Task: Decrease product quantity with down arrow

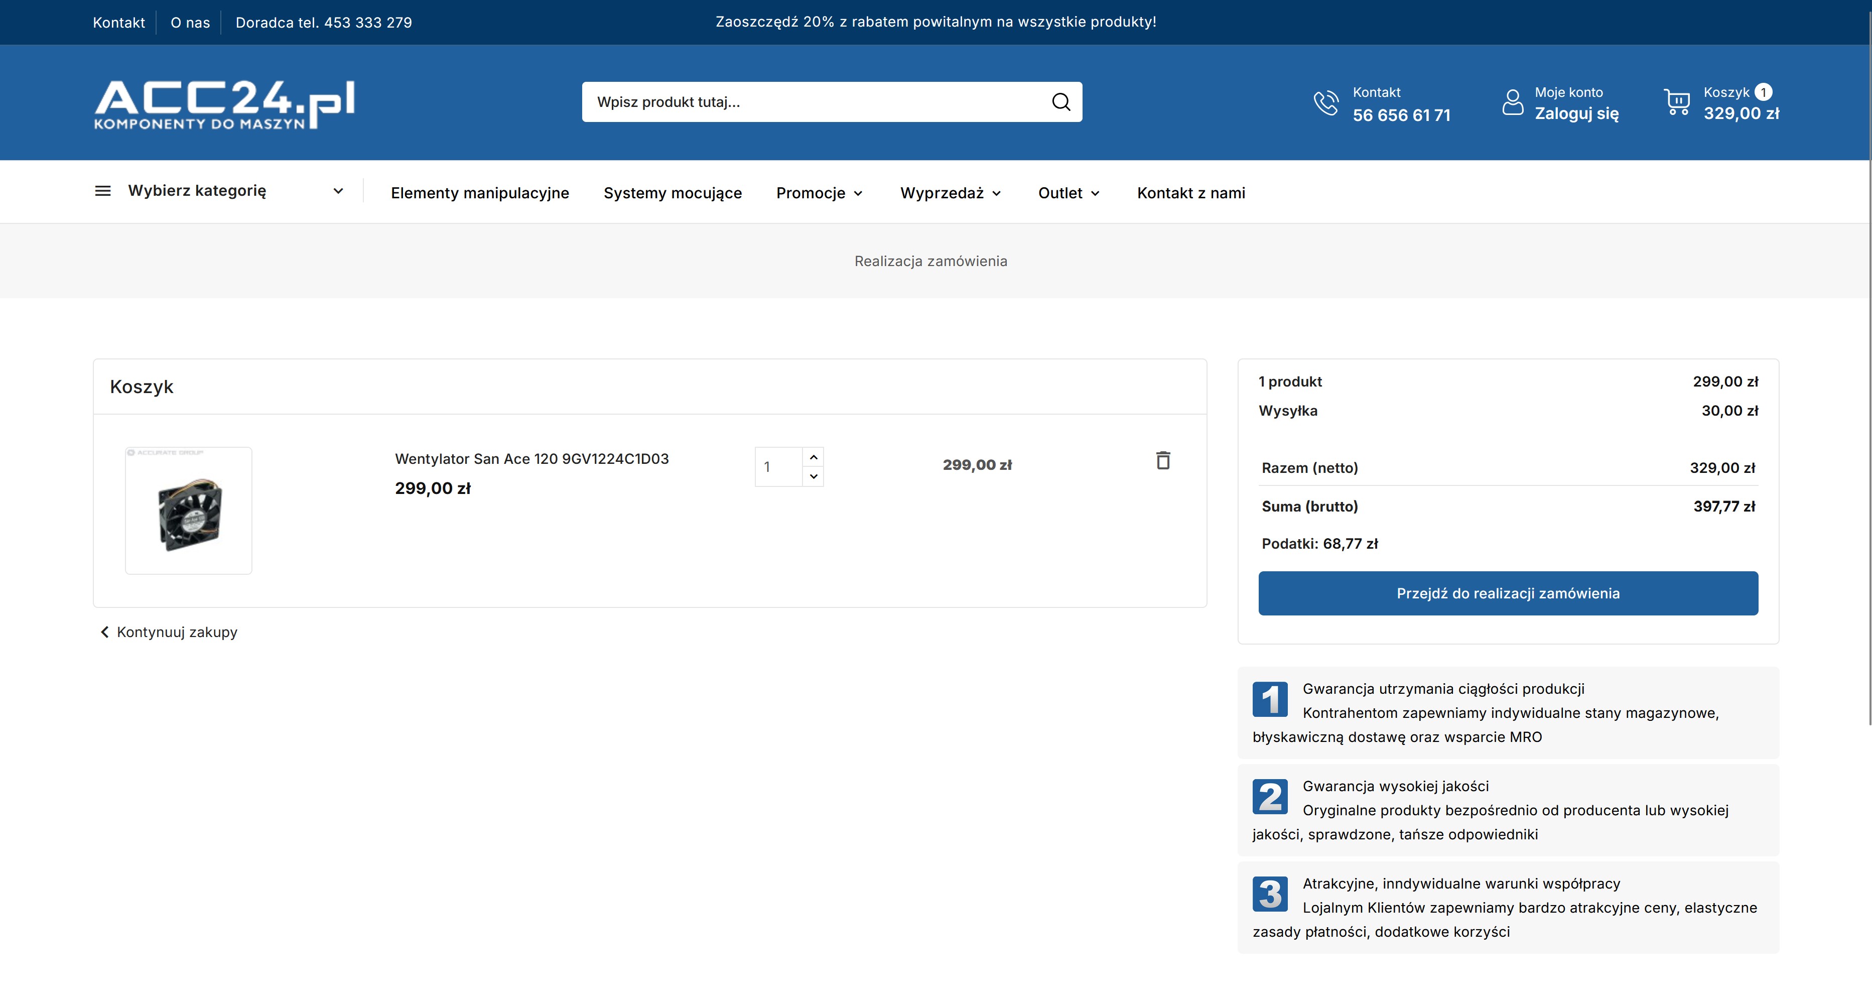Action: [x=813, y=477]
